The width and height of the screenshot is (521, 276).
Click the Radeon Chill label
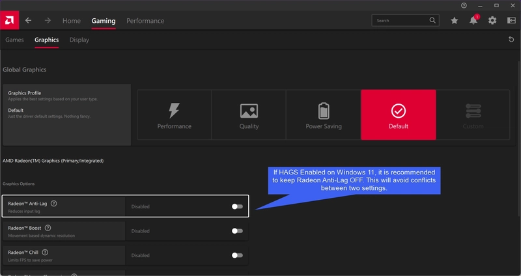(23, 252)
